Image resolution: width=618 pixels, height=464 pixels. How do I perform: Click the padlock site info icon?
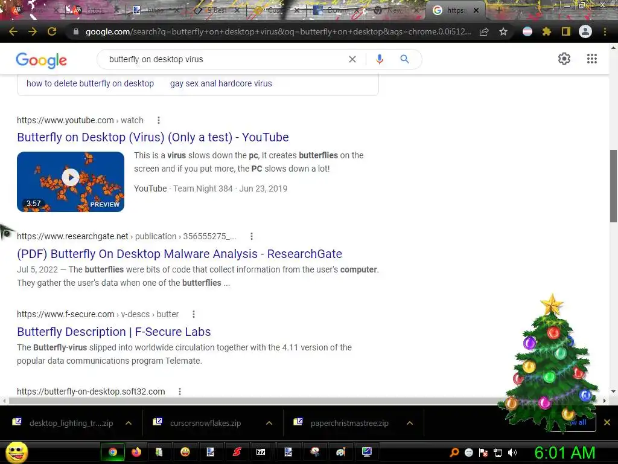click(75, 31)
